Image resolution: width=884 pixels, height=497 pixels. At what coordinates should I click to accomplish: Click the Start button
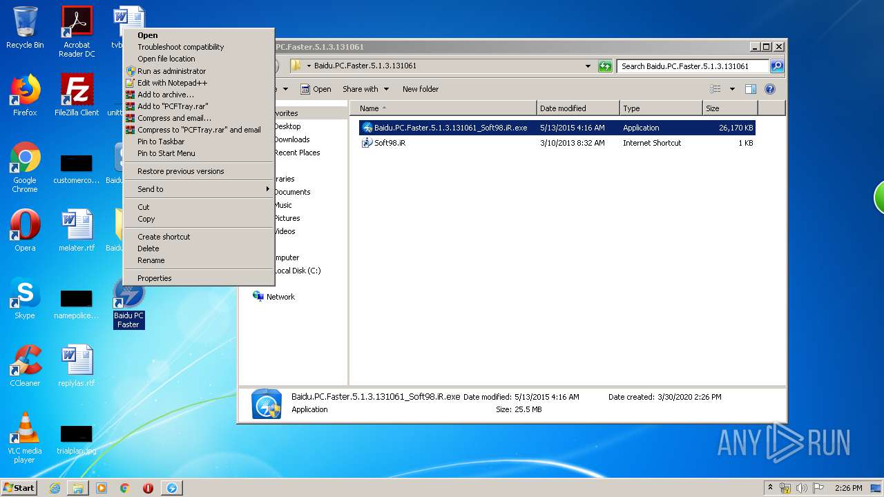coord(19,488)
